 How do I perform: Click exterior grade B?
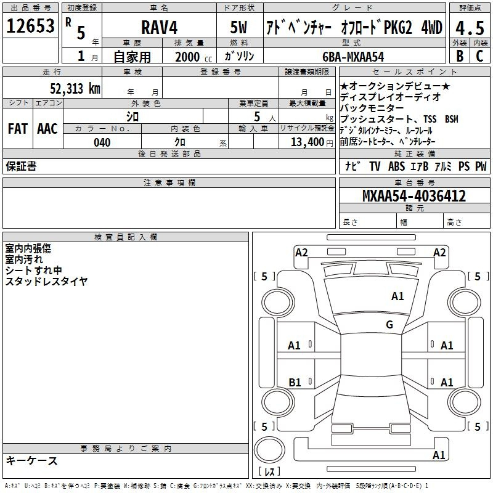coord(460,56)
